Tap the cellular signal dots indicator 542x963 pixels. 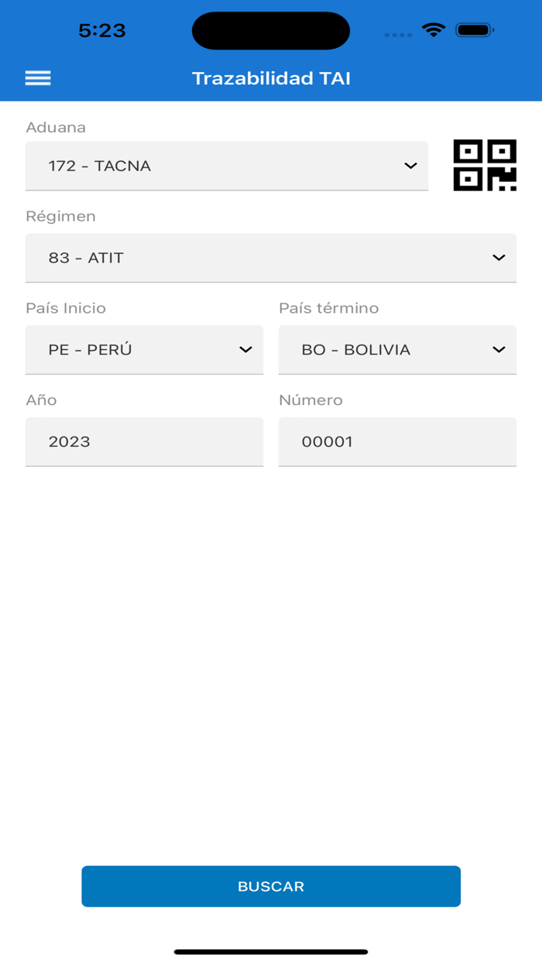pos(398,33)
